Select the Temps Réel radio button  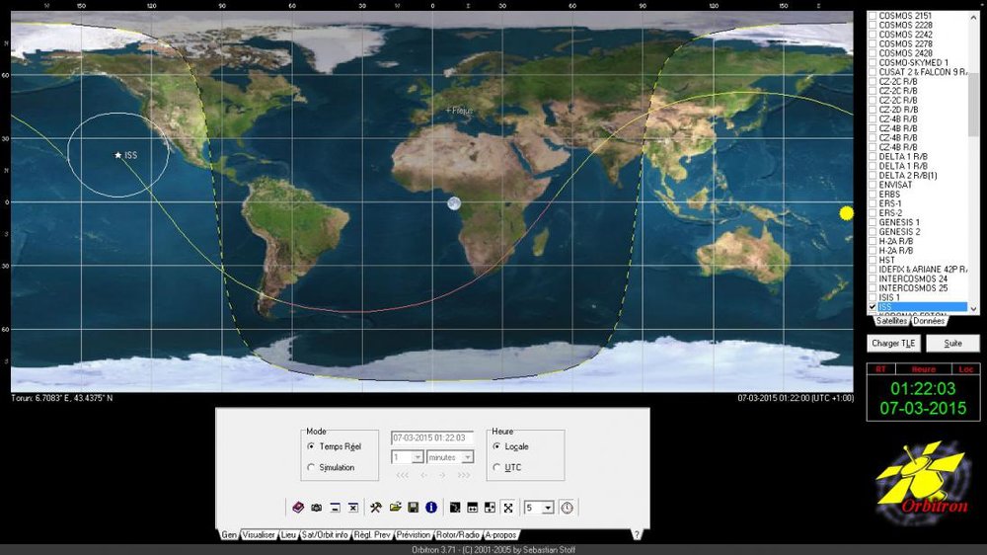pos(311,446)
